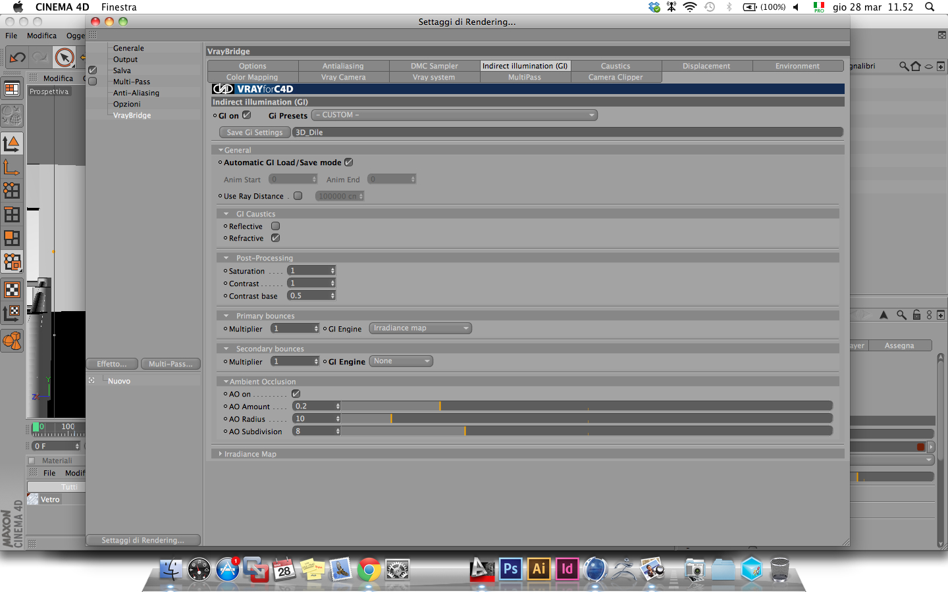Select the texture checkerboard mode icon
The width and height of the screenshot is (948, 592).
point(12,289)
